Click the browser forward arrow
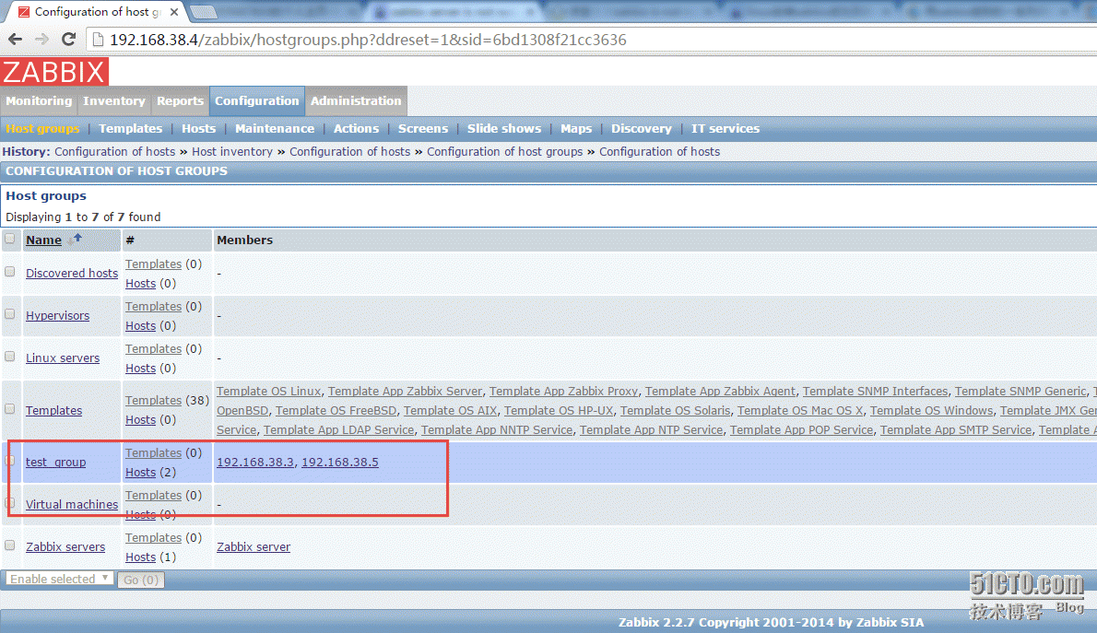Image resolution: width=1097 pixels, height=633 pixels. point(41,40)
